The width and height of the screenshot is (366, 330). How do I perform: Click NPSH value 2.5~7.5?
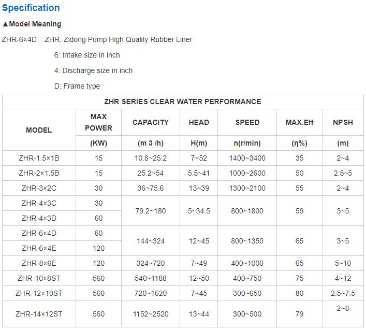(x=343, y=293)
